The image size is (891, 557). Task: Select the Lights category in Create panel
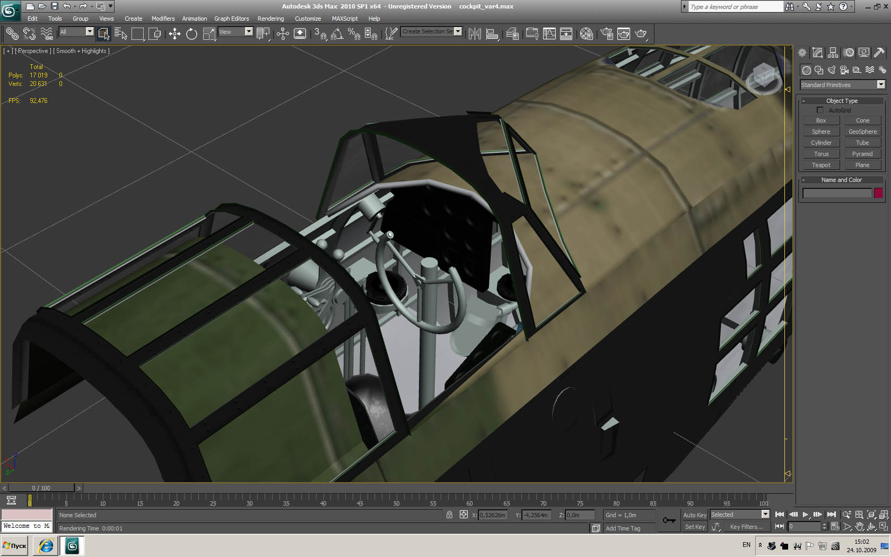pyautogui.click(x=832, y=70)
